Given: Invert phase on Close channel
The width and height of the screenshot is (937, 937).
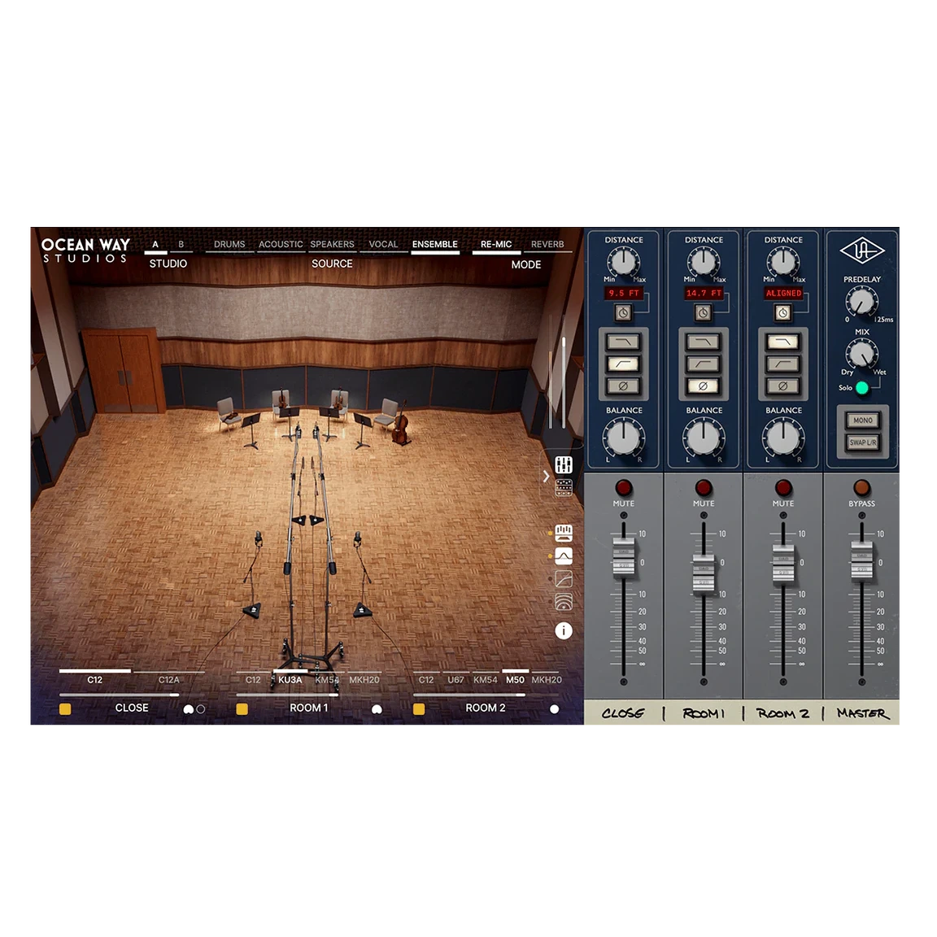Looking at the screenshot, I should point(623,386).
